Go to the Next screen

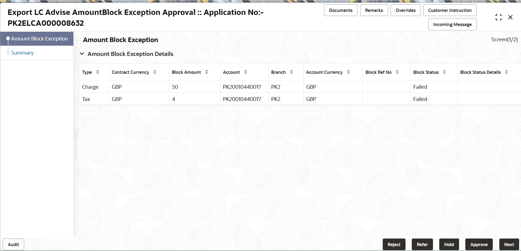[x=509, y=244]
